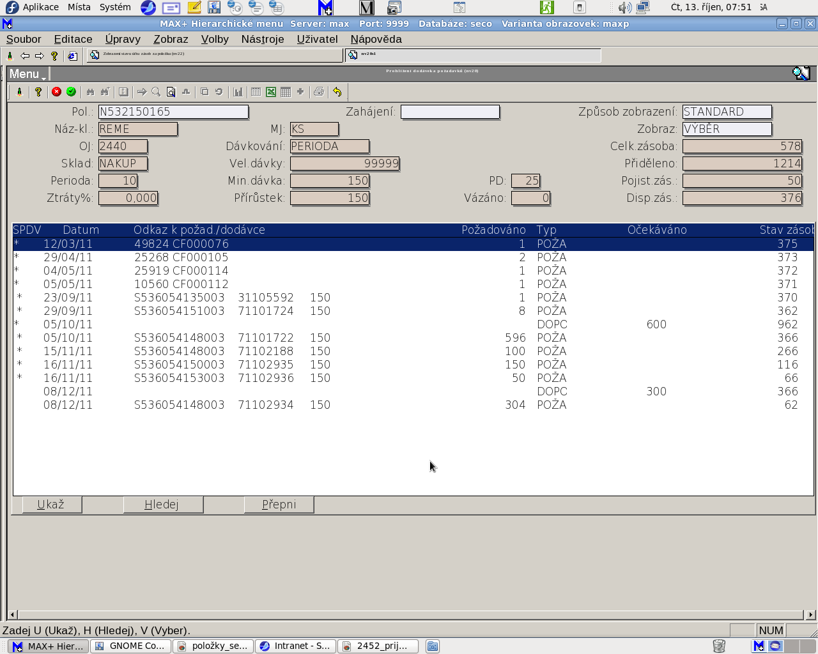The image size is (818, 654).
Task: Open 2452_prij... window from taskbar
Action: click(378, 646)
